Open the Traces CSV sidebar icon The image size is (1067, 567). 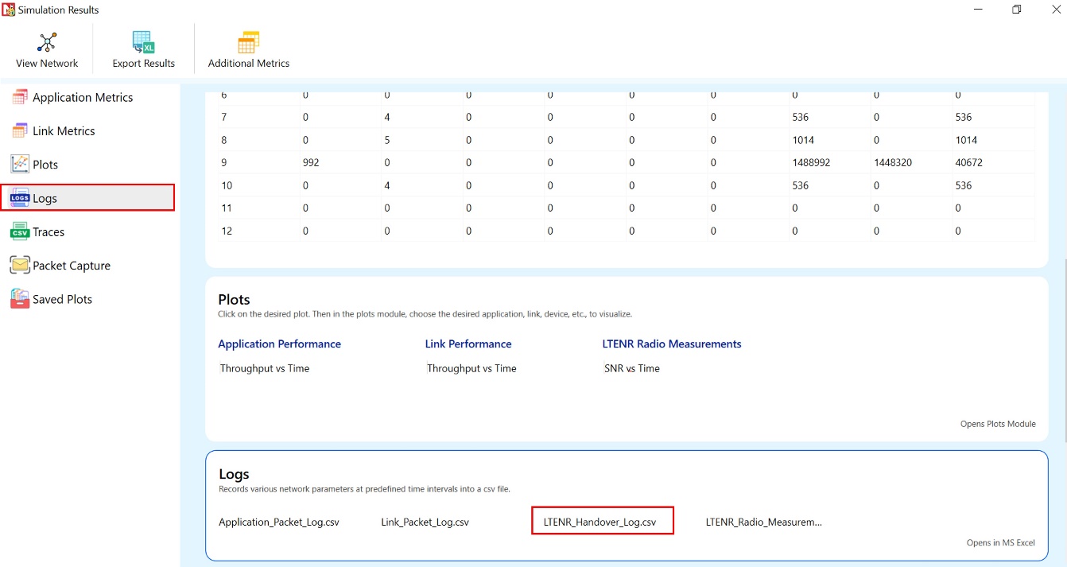[20, 232]
